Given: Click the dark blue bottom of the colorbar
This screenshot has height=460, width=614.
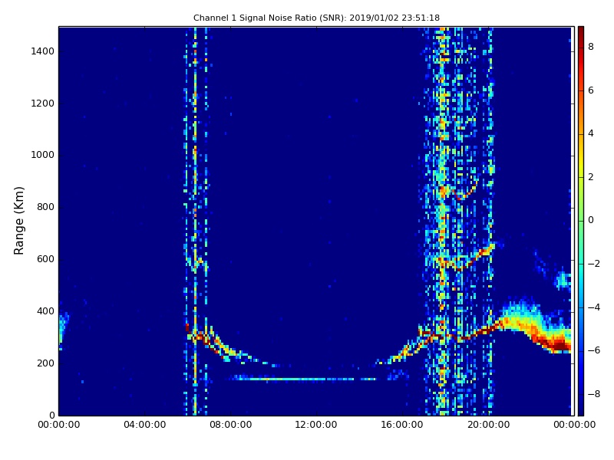Looking at the screenshot, I should pos(581,409).
